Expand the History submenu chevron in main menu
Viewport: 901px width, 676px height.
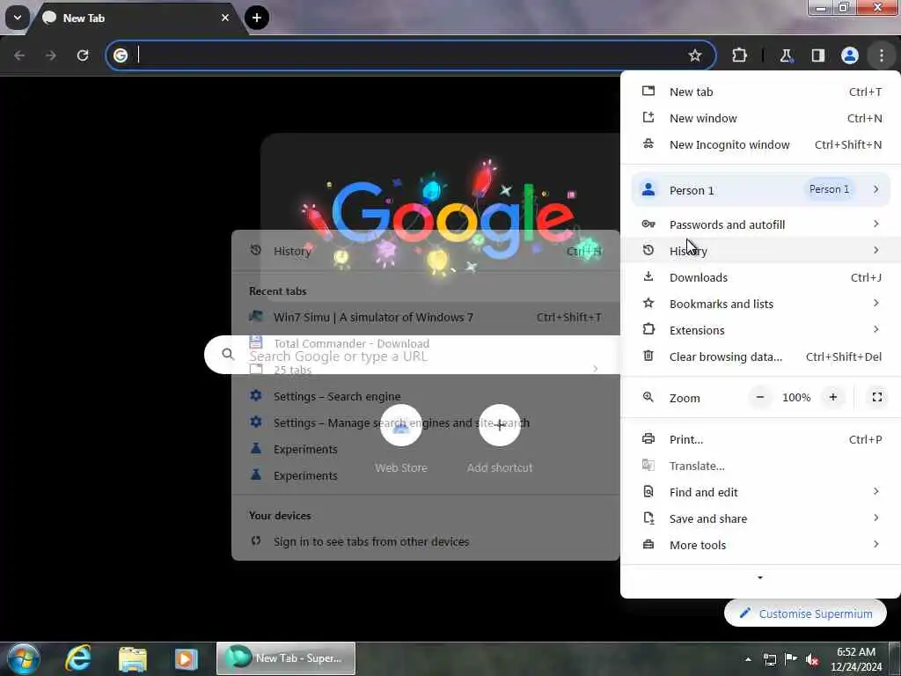tap(875, 250)
